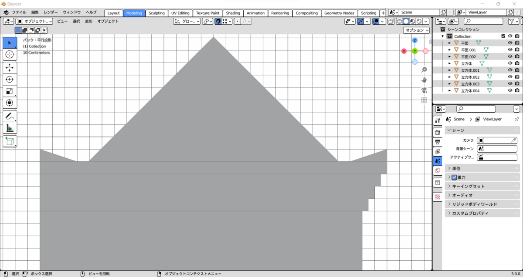Screen dimensions: 523x277
Task: Toggle proportional editing button
Action: (237, 21)
